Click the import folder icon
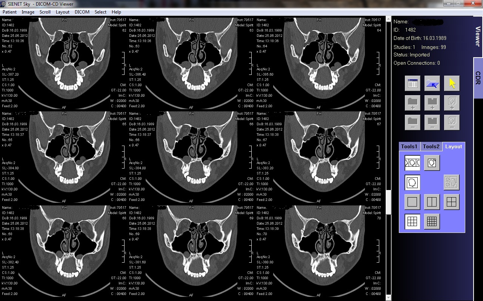The image size is (483, 301). [432, 84]
